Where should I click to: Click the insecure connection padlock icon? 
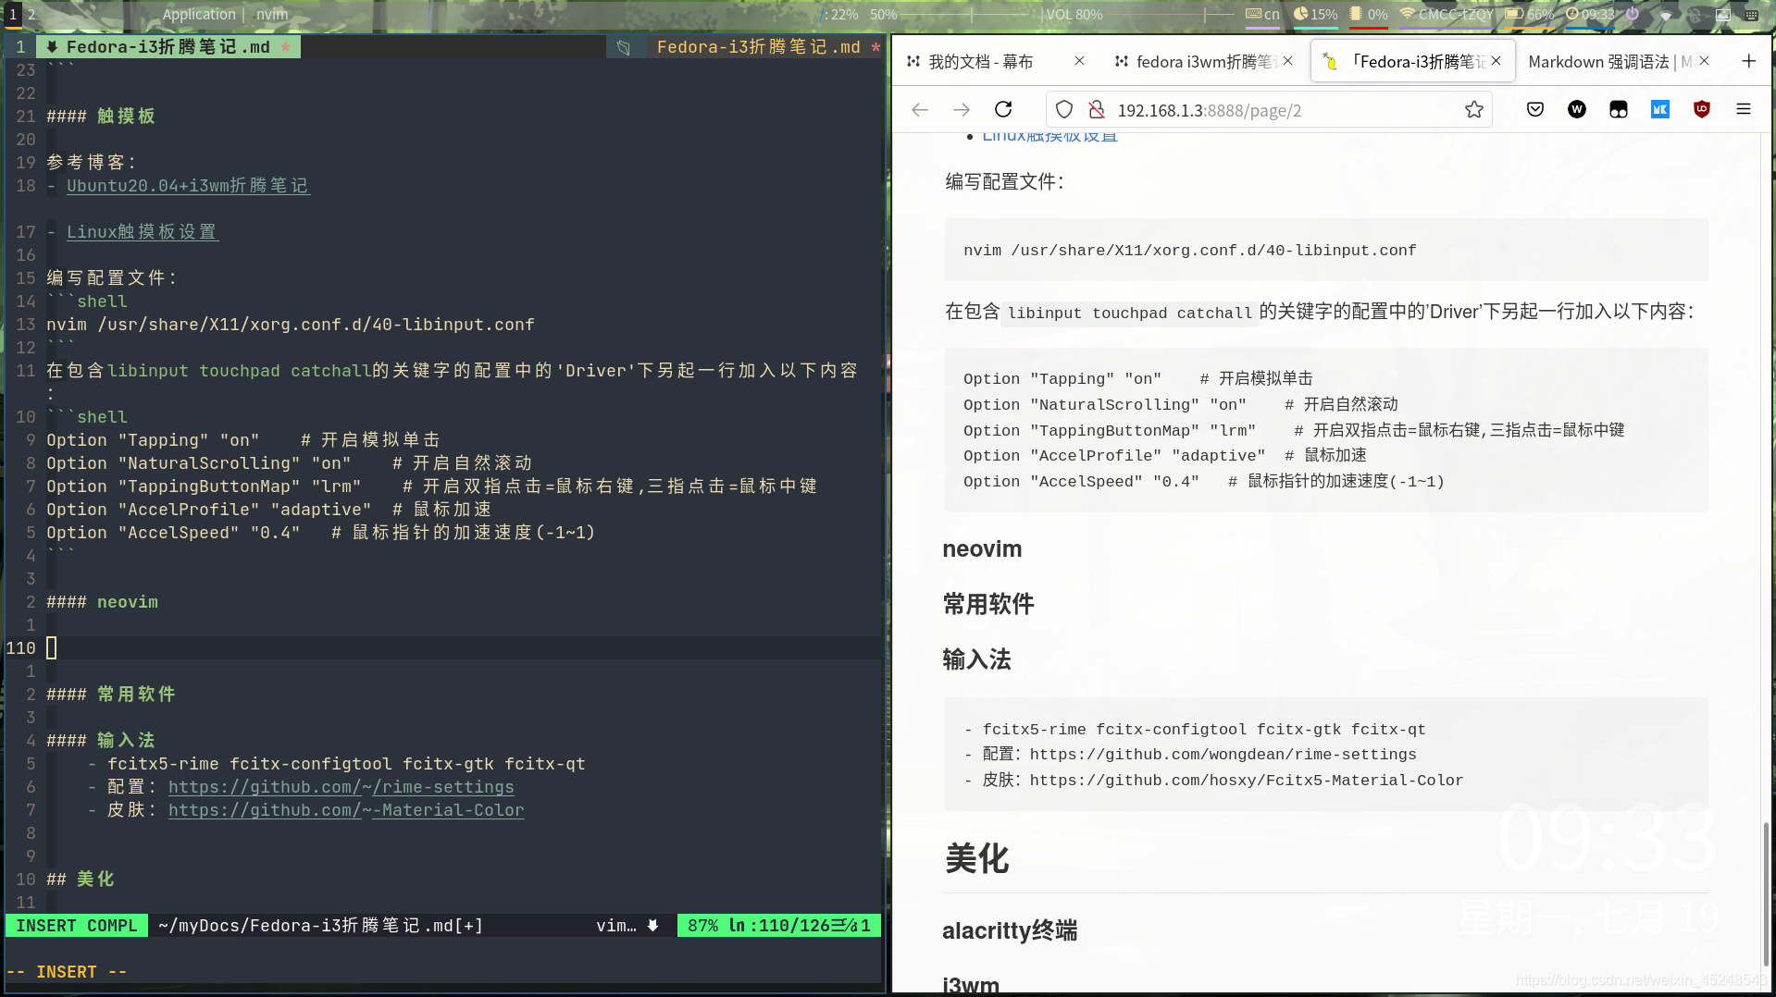click(x=1097, y=110)
